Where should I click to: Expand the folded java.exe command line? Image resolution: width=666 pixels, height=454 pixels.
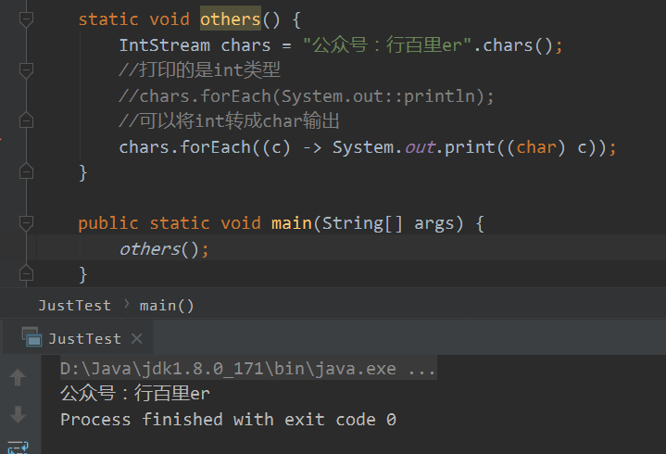[x=248, y=368]
